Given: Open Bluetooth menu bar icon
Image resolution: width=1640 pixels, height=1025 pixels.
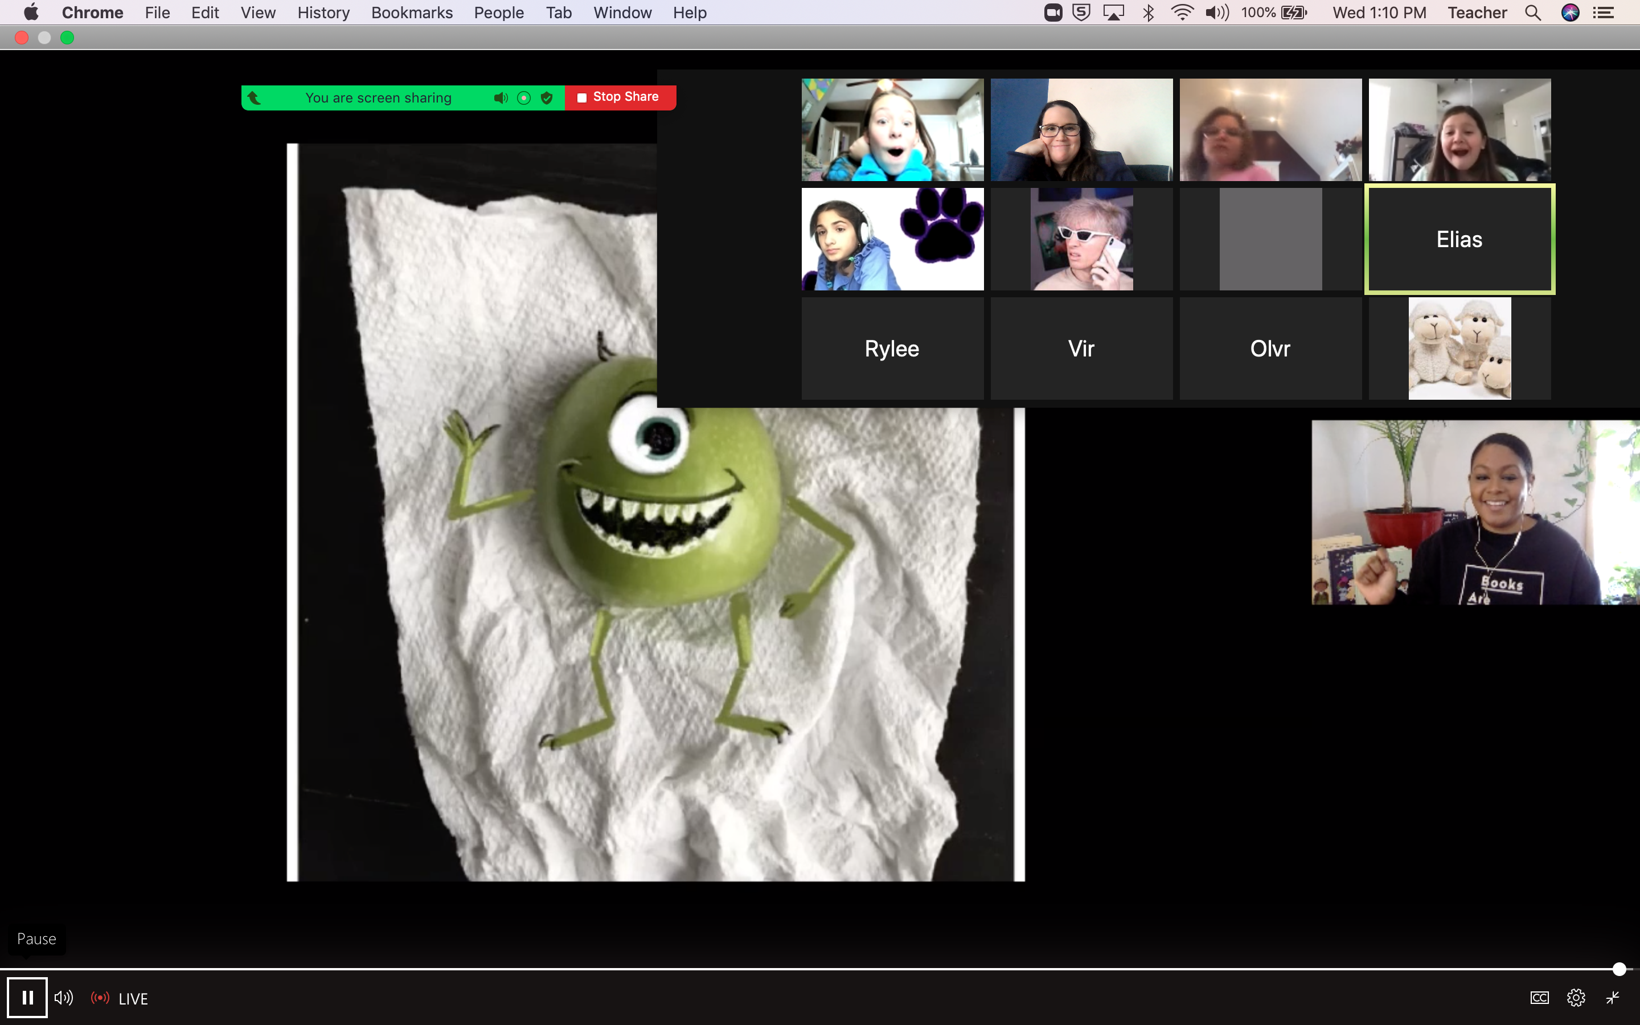Looking at the screenshot, I should point(1149,12).
